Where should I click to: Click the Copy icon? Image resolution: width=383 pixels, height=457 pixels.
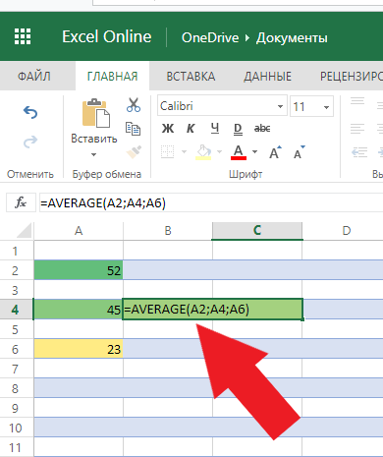pyautogui.click(x=133, y=129)
